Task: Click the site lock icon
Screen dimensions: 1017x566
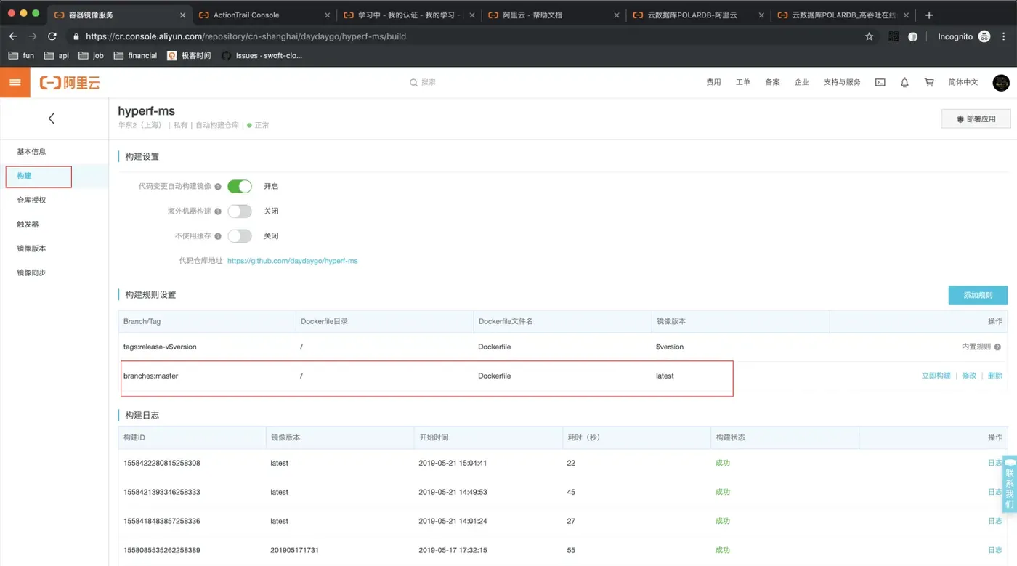Action: (x=76, y=36)
